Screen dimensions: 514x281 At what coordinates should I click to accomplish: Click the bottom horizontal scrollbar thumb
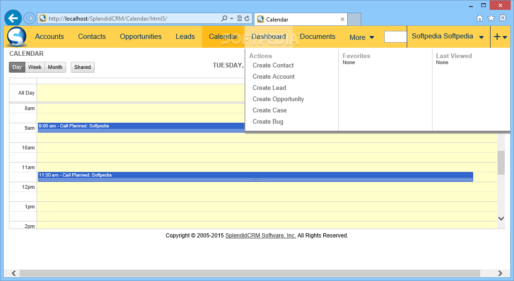point(250,273)
